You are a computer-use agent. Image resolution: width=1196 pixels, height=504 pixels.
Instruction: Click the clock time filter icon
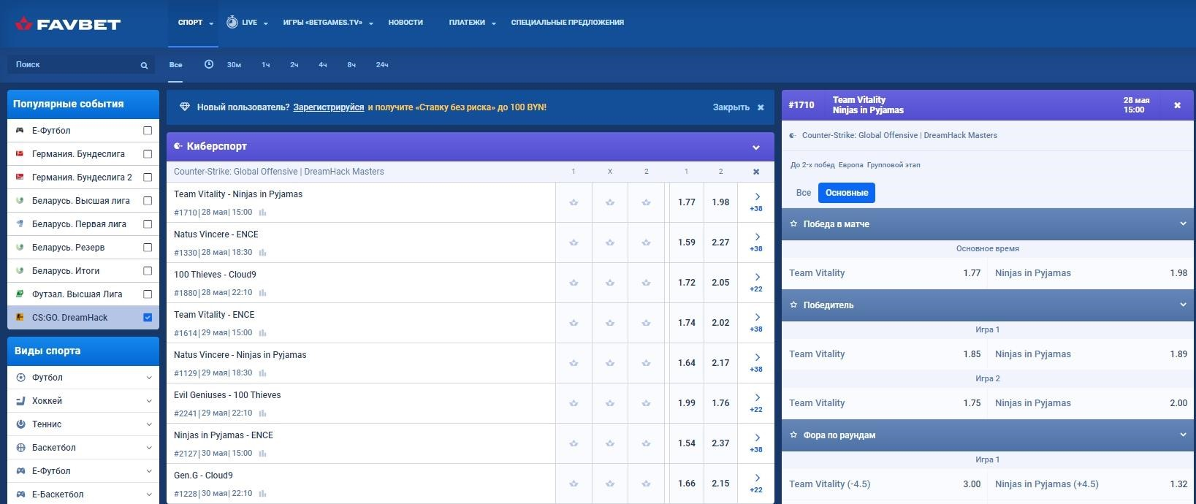[209, 64]
